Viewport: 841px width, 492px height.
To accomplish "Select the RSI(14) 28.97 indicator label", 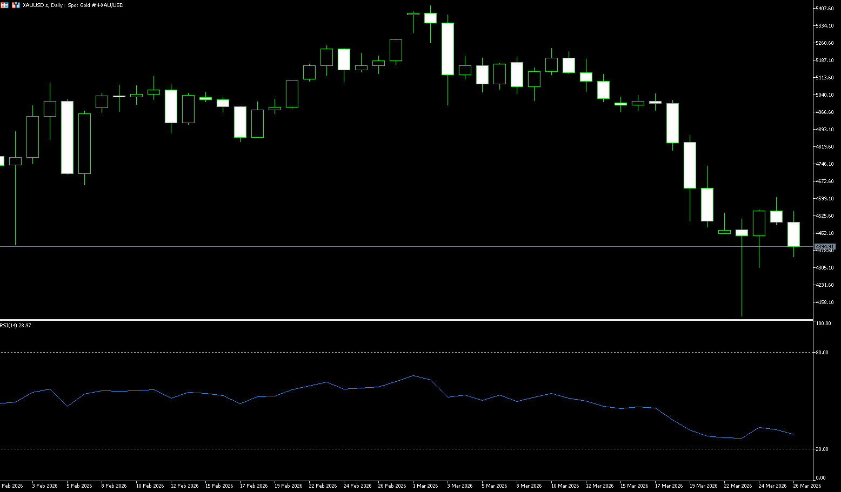I will [x=16, y=325].
